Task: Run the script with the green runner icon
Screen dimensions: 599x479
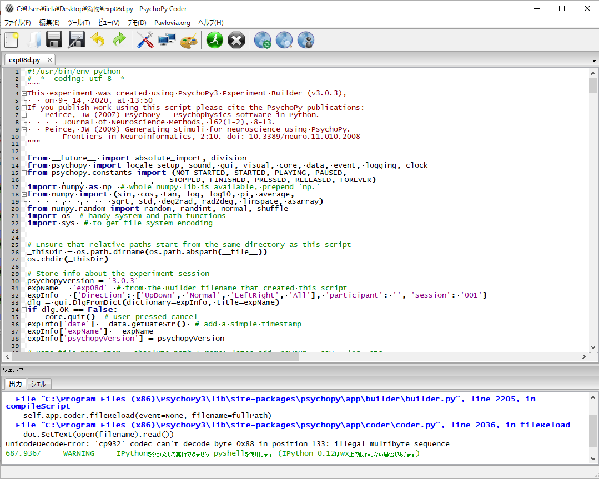Action: (215, 40)
